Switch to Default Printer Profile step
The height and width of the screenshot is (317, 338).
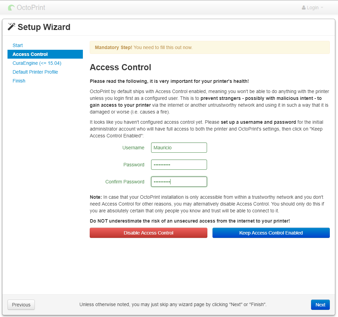click(x=35, y=72)
